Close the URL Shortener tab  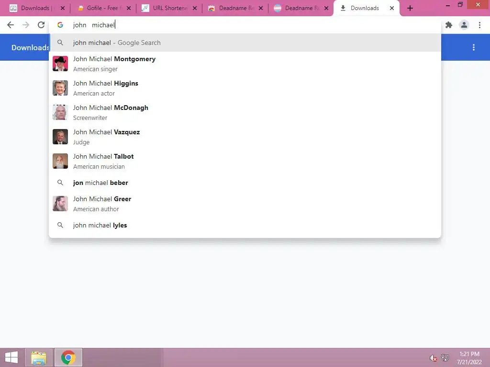[x=195, y=9]
